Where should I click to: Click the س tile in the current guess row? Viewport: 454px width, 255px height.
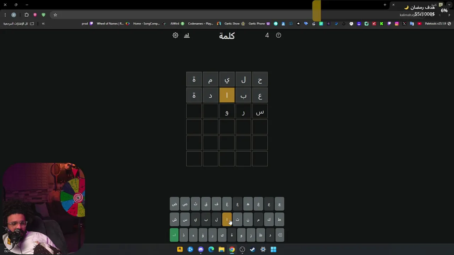(260, 112)
